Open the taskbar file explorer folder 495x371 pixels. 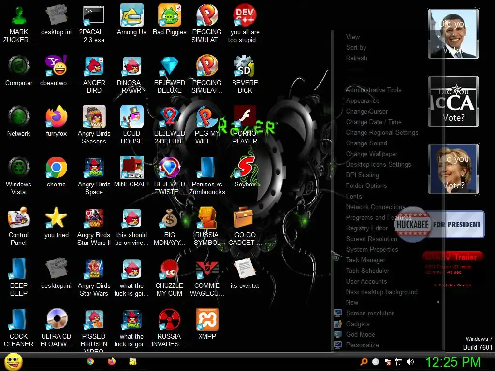133,361
